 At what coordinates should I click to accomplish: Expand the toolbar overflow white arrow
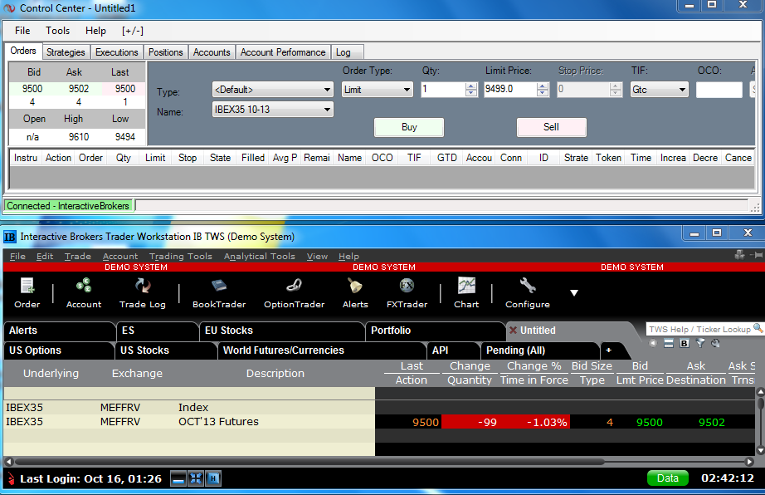click(x=574, y=293)
